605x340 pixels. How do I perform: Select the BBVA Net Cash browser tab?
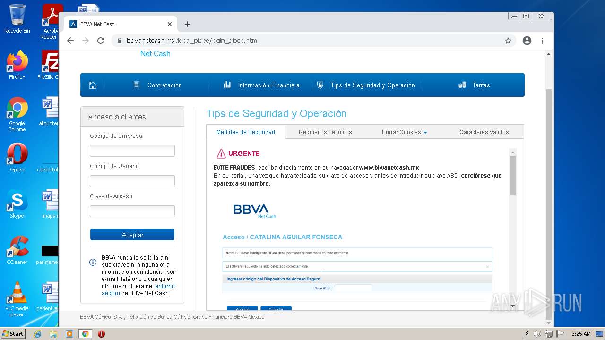pyautogui.click(x=121, y=24)
